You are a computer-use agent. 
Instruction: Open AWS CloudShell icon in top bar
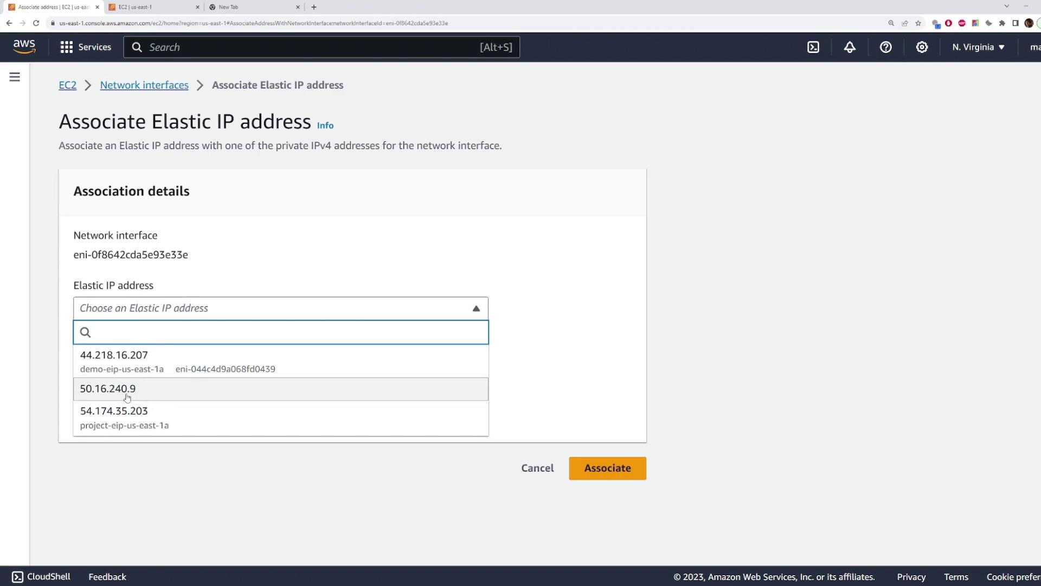click(813, 47)
